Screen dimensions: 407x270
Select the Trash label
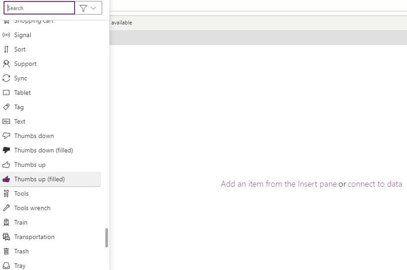tap(21, 251)
